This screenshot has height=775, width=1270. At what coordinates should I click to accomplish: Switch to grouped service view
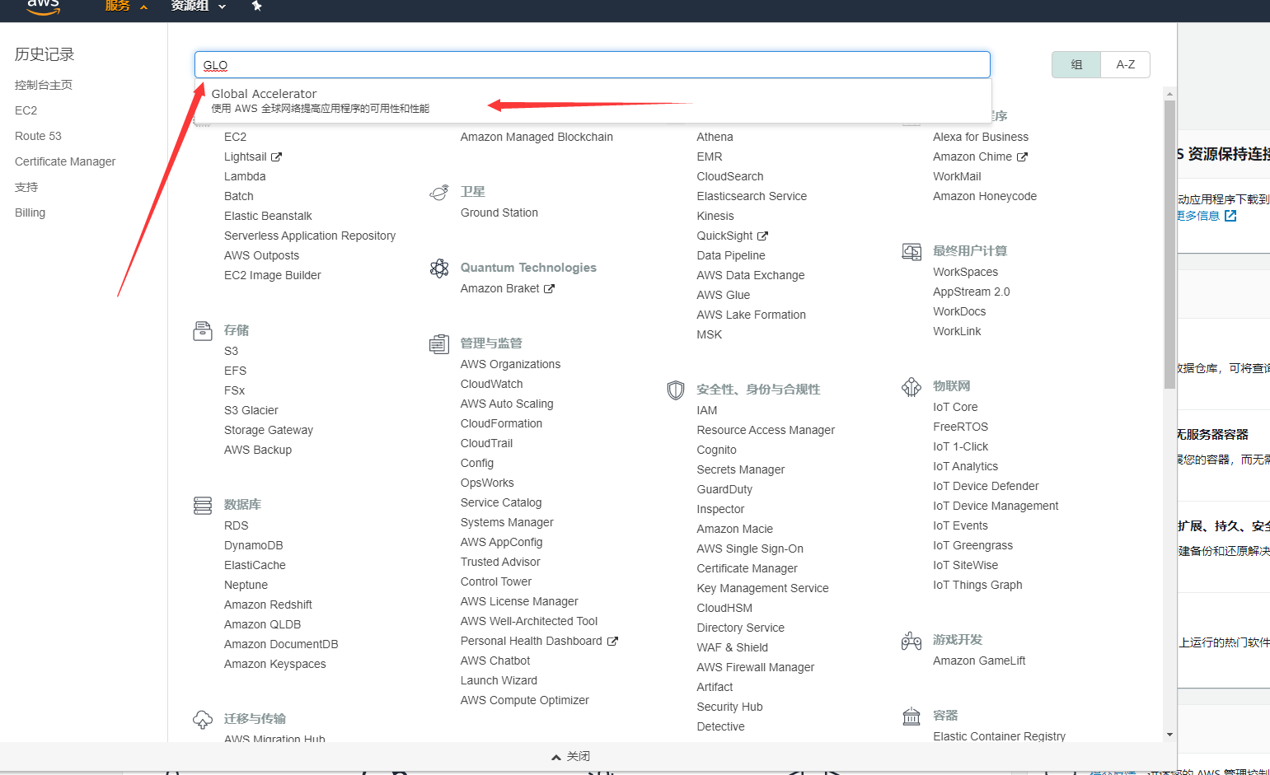pyautogui.click(x=1076, y=65)
